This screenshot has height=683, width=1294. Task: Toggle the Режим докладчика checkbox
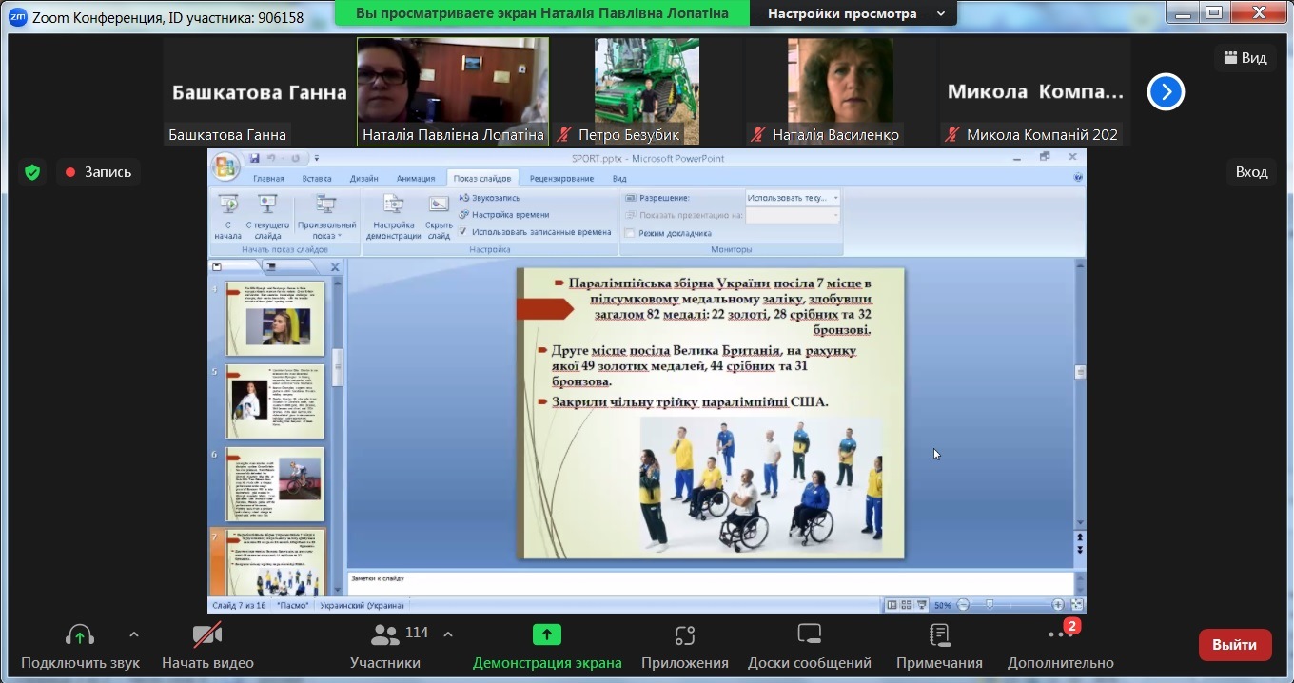coord(630,233)
